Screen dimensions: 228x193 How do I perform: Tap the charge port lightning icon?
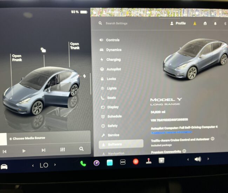[85, 76]
